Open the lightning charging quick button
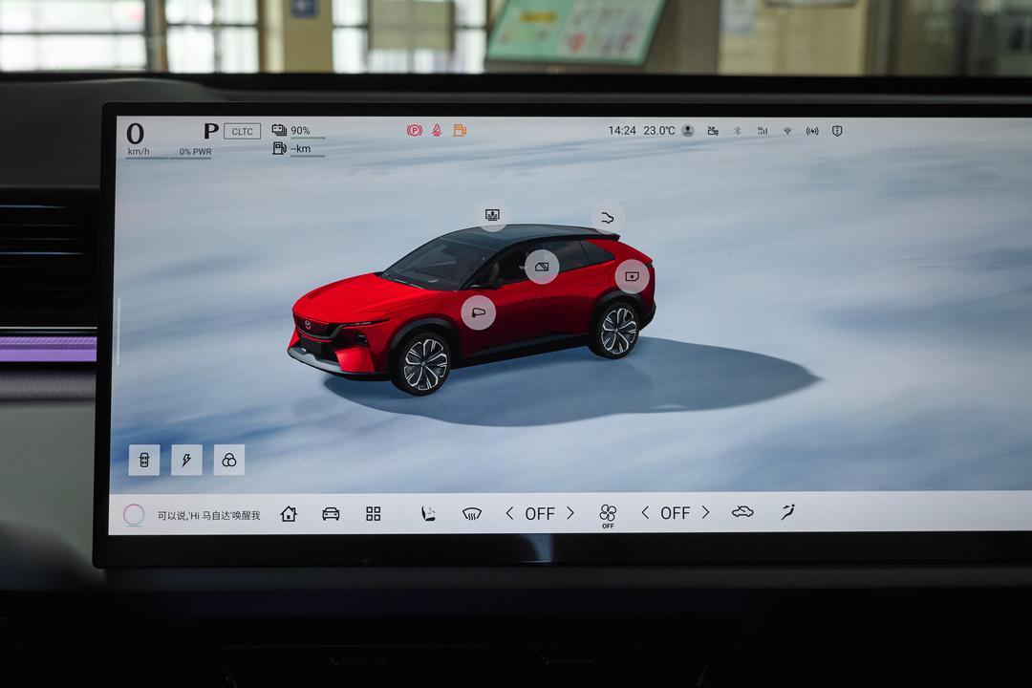The image size is (1032, 688). click(x=187, y=460)
